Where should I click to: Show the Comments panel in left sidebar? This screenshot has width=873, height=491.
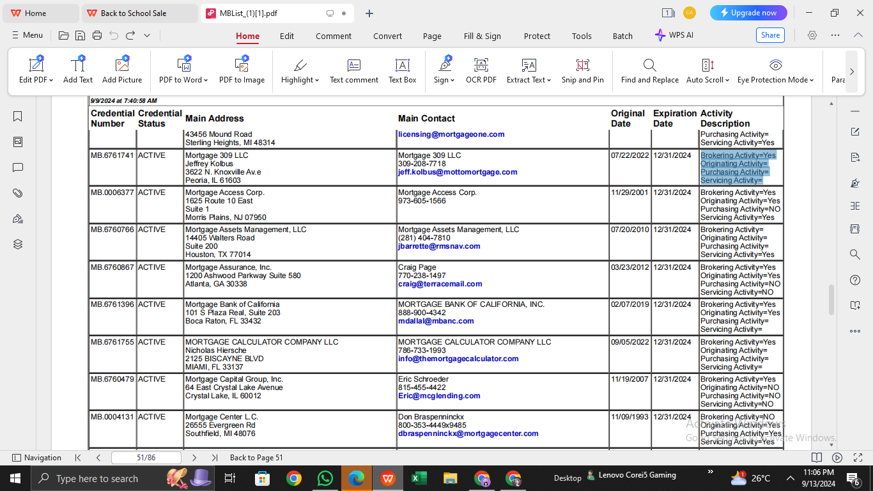click(x=18, y=168)
